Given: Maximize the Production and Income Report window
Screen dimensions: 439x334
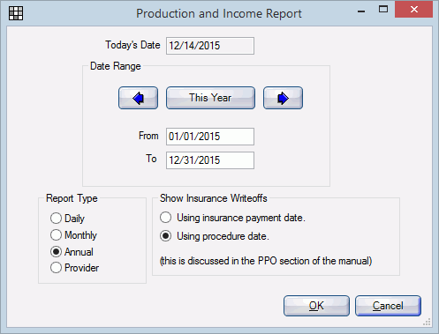Looking at the screenshot, I should click(383, 10).
